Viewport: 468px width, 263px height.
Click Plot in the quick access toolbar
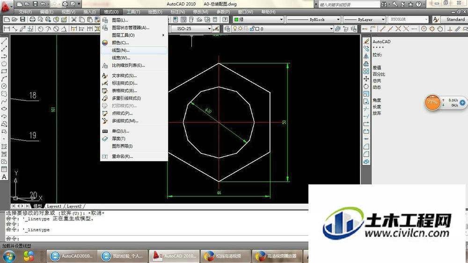coord(65,4)
